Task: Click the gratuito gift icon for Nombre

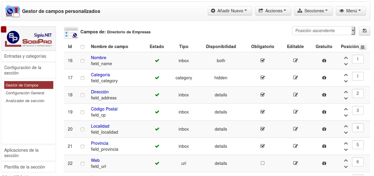Action: (324, 60)
